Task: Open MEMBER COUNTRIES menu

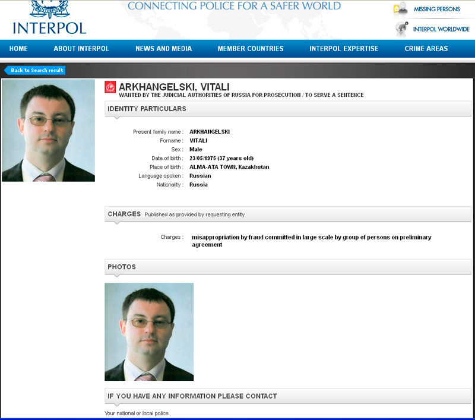Action: [x=251, y=49]
